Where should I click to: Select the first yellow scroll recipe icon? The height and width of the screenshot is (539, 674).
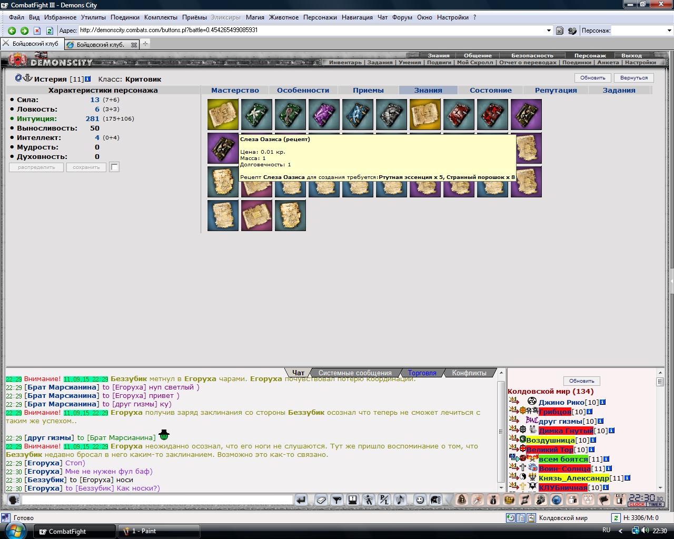[x=223, y=114]
